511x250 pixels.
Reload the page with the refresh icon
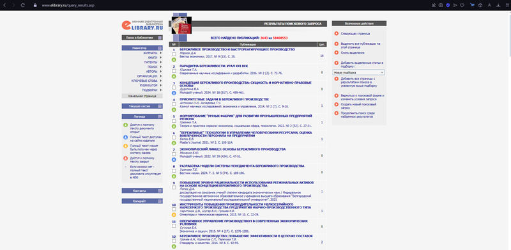(x=23, y=5)
